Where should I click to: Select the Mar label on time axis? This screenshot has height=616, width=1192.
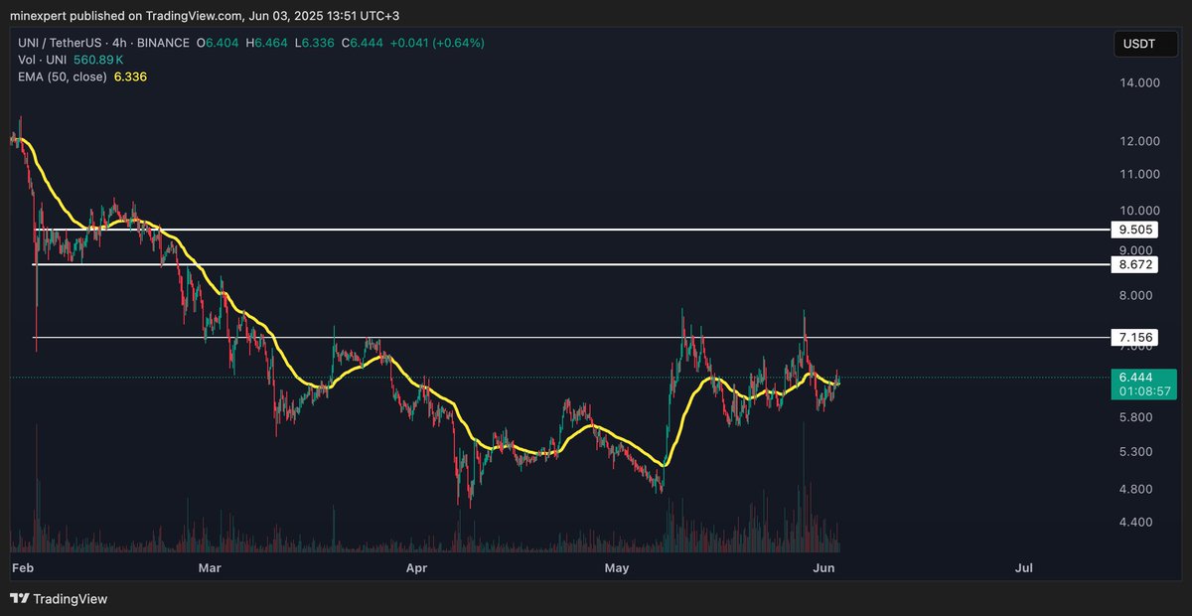(x=209, y=567)
